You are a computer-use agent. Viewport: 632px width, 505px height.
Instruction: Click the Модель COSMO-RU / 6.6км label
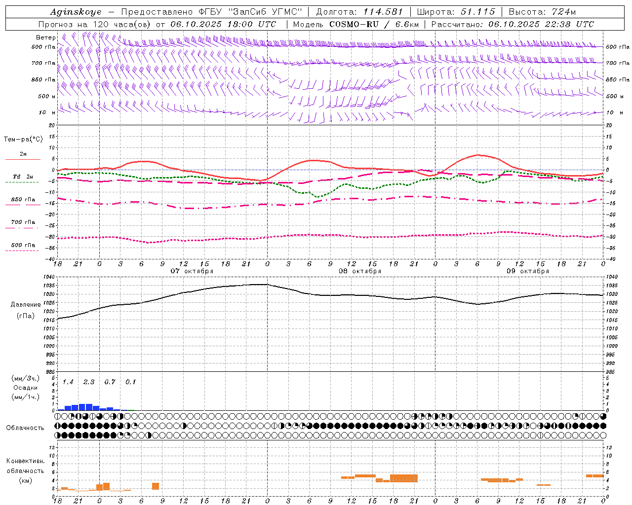[x=356, y=24]
